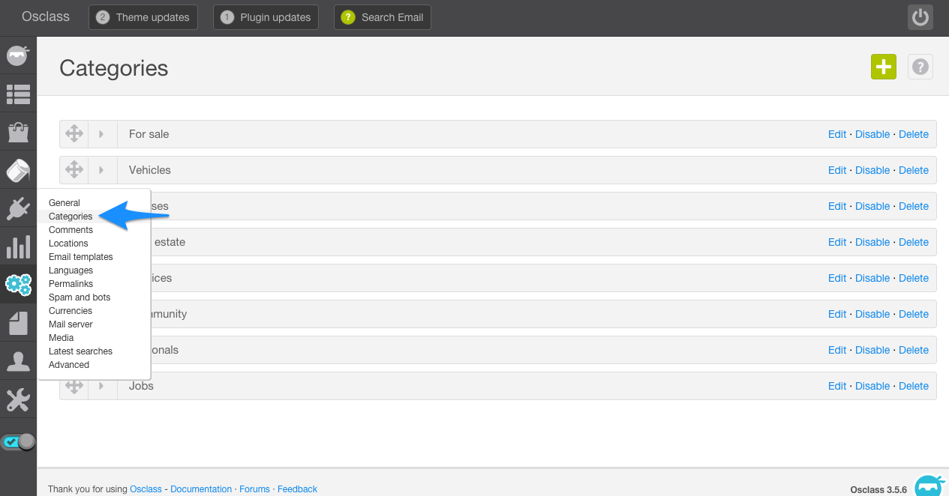This screenshot has width=949, height=496.
Task: Open the Statistics bar chart icon
Action: click(18, 247)
